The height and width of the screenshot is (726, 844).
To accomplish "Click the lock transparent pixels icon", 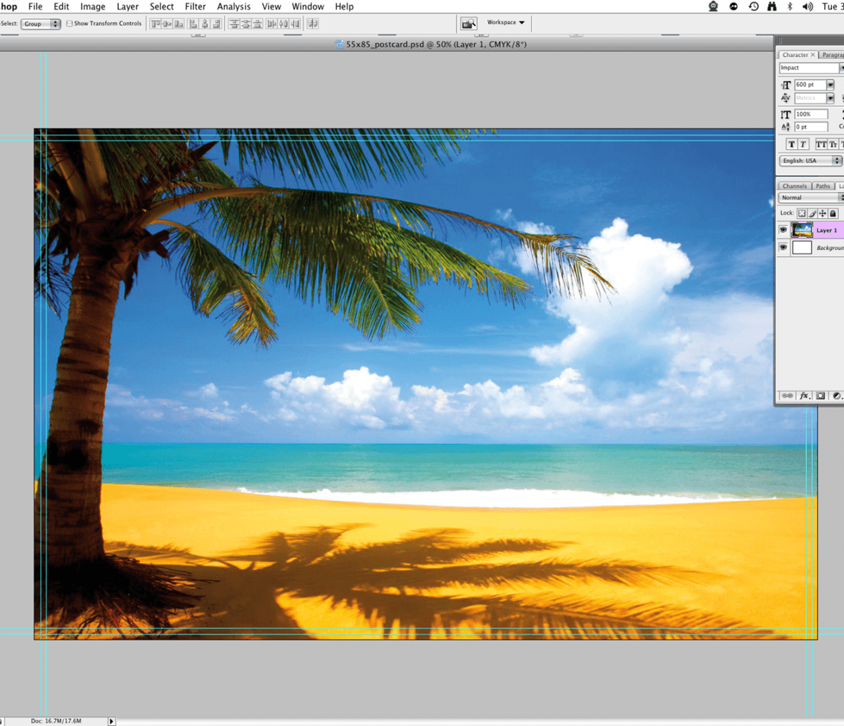I will coord(801,213).
